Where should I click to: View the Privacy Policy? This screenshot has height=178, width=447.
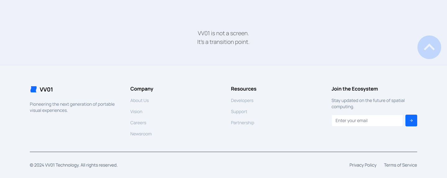click(x=363, y=165)
